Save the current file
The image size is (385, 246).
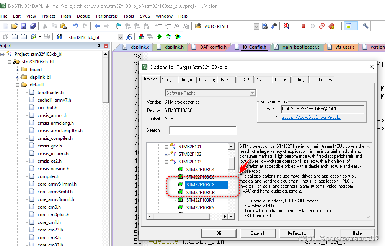click(24, 26)
